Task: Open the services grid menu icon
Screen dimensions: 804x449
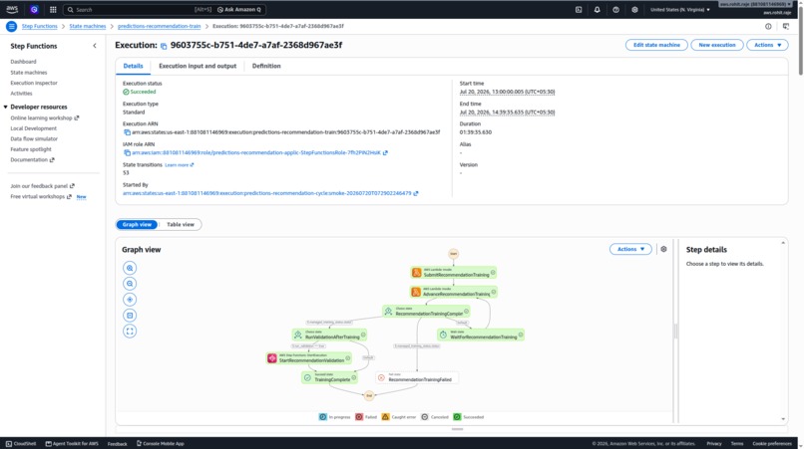Action: [53, 9]
